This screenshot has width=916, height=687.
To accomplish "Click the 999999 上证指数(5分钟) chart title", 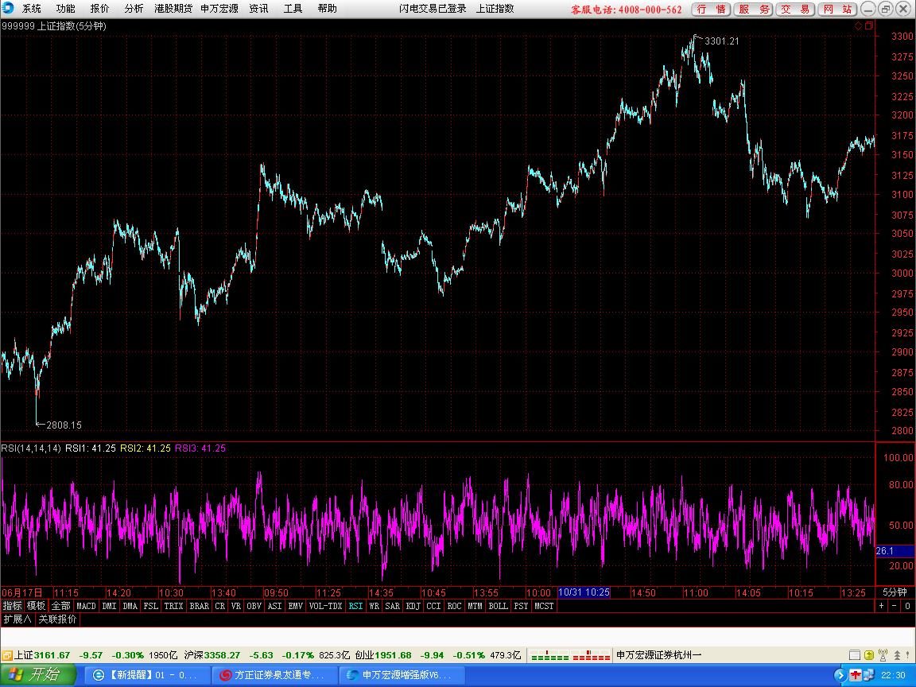I will pos(54,25).
